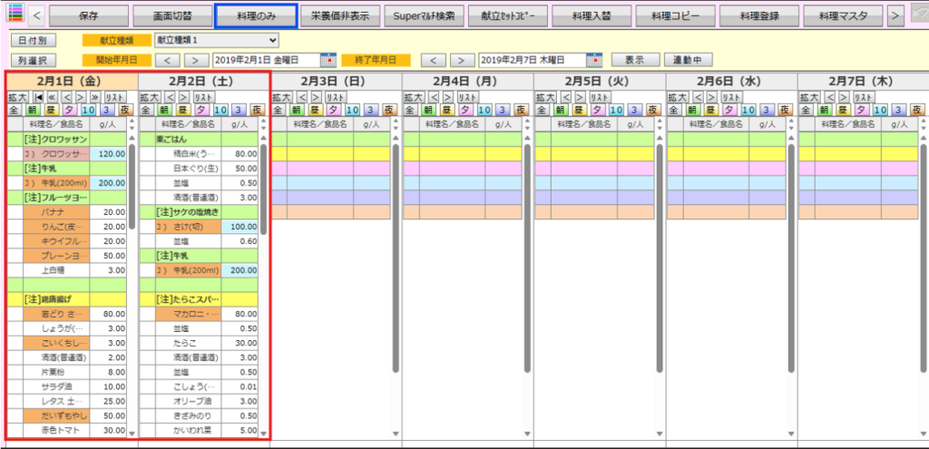
Task: Toggle the 昼 meal filter for Feb 2
Action: [x=182, y=110]
